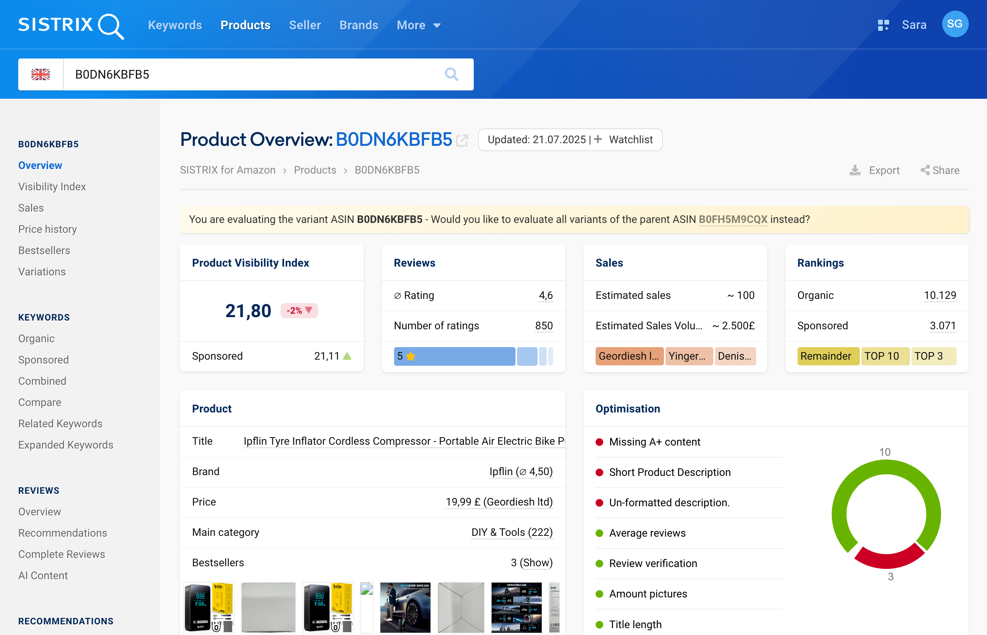Click the SG user avatar
The image size is (987, 635).
coord(954,24)
